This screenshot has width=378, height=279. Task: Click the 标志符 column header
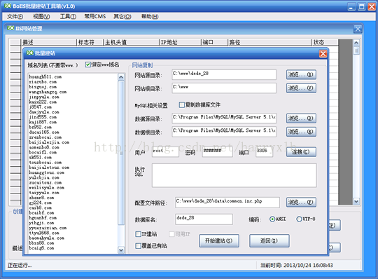[x=90, y=43]
